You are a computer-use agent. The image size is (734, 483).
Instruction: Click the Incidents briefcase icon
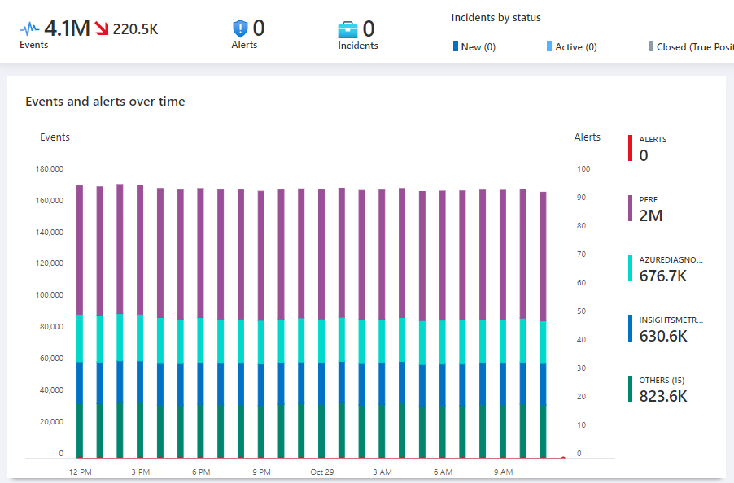(348, 29)
